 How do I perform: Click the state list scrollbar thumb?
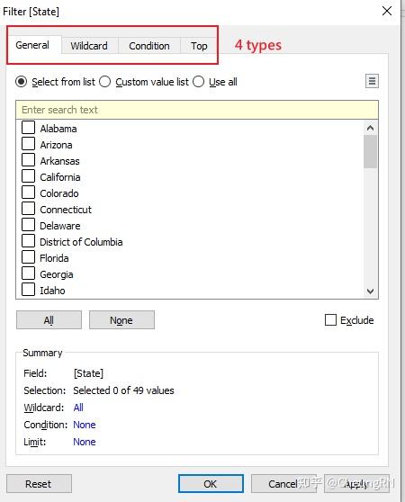point(371,151)
